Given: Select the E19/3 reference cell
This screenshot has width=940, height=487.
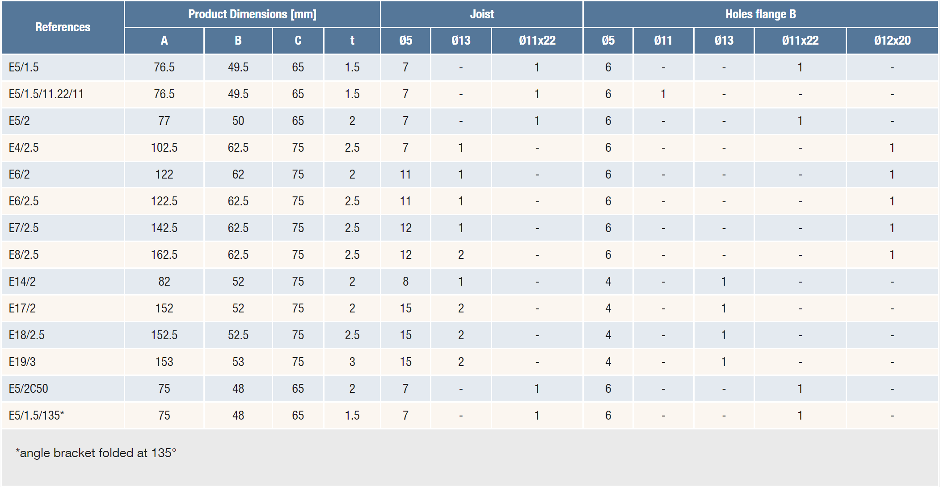Looking at the screenshot, I should coord(22,362).
